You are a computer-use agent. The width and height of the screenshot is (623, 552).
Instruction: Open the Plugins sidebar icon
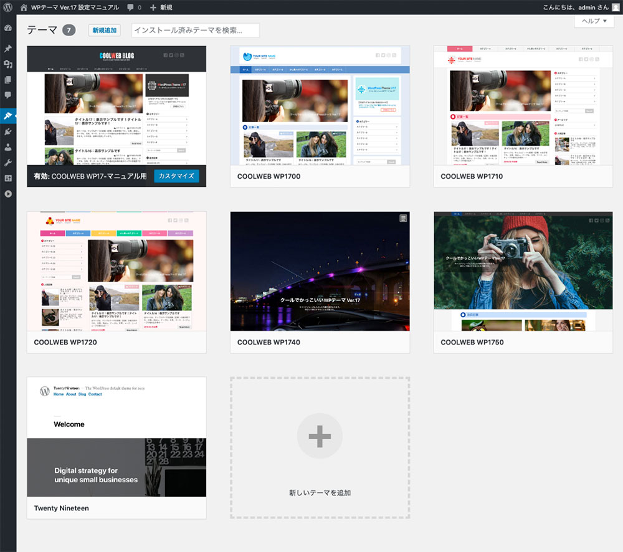[x=8, y=131]
